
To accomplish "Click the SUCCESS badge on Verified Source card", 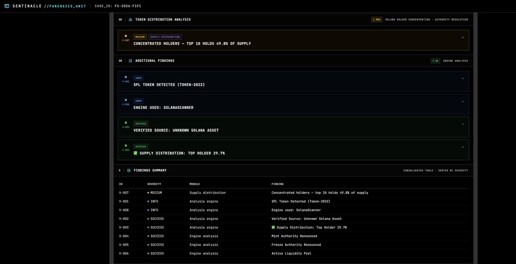I will click(x=141, y=123).
